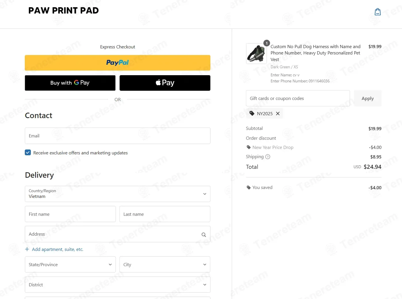The width and height of the screenshot is (402, 299).
Task: Click the You saved label
Action: click(x=262, y=187)
